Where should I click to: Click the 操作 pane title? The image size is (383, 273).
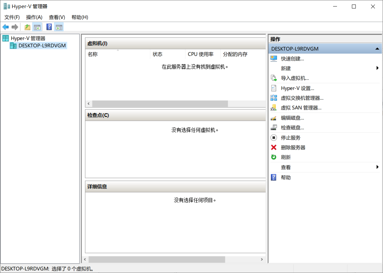[275, 39]
